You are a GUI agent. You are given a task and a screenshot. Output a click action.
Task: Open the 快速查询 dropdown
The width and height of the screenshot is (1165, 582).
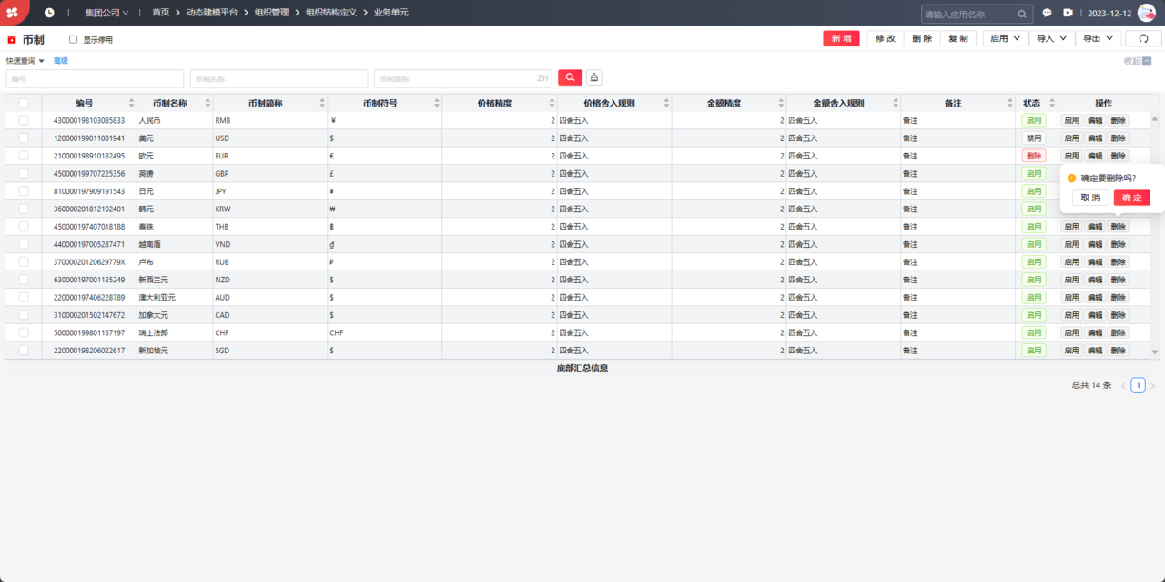click(x=25, y=61)
